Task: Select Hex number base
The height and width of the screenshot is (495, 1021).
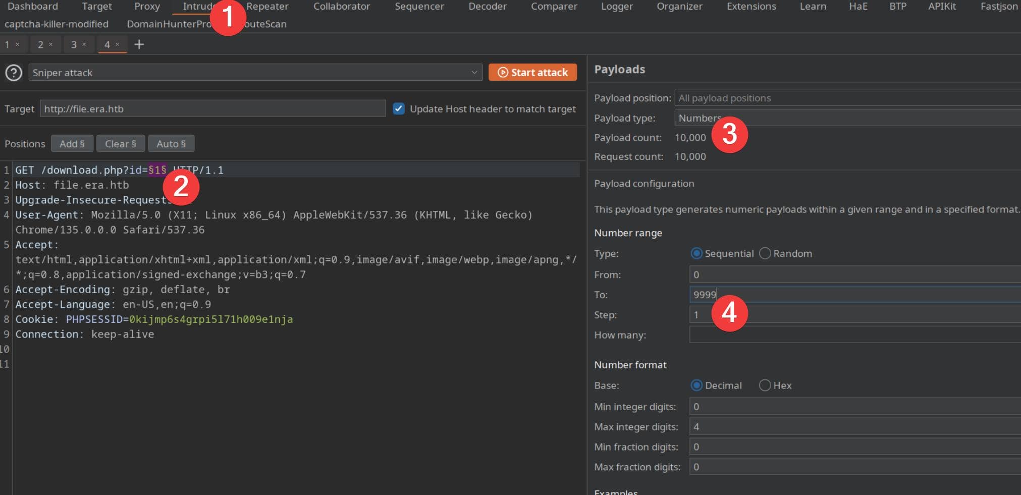Action: click(765, 386)
